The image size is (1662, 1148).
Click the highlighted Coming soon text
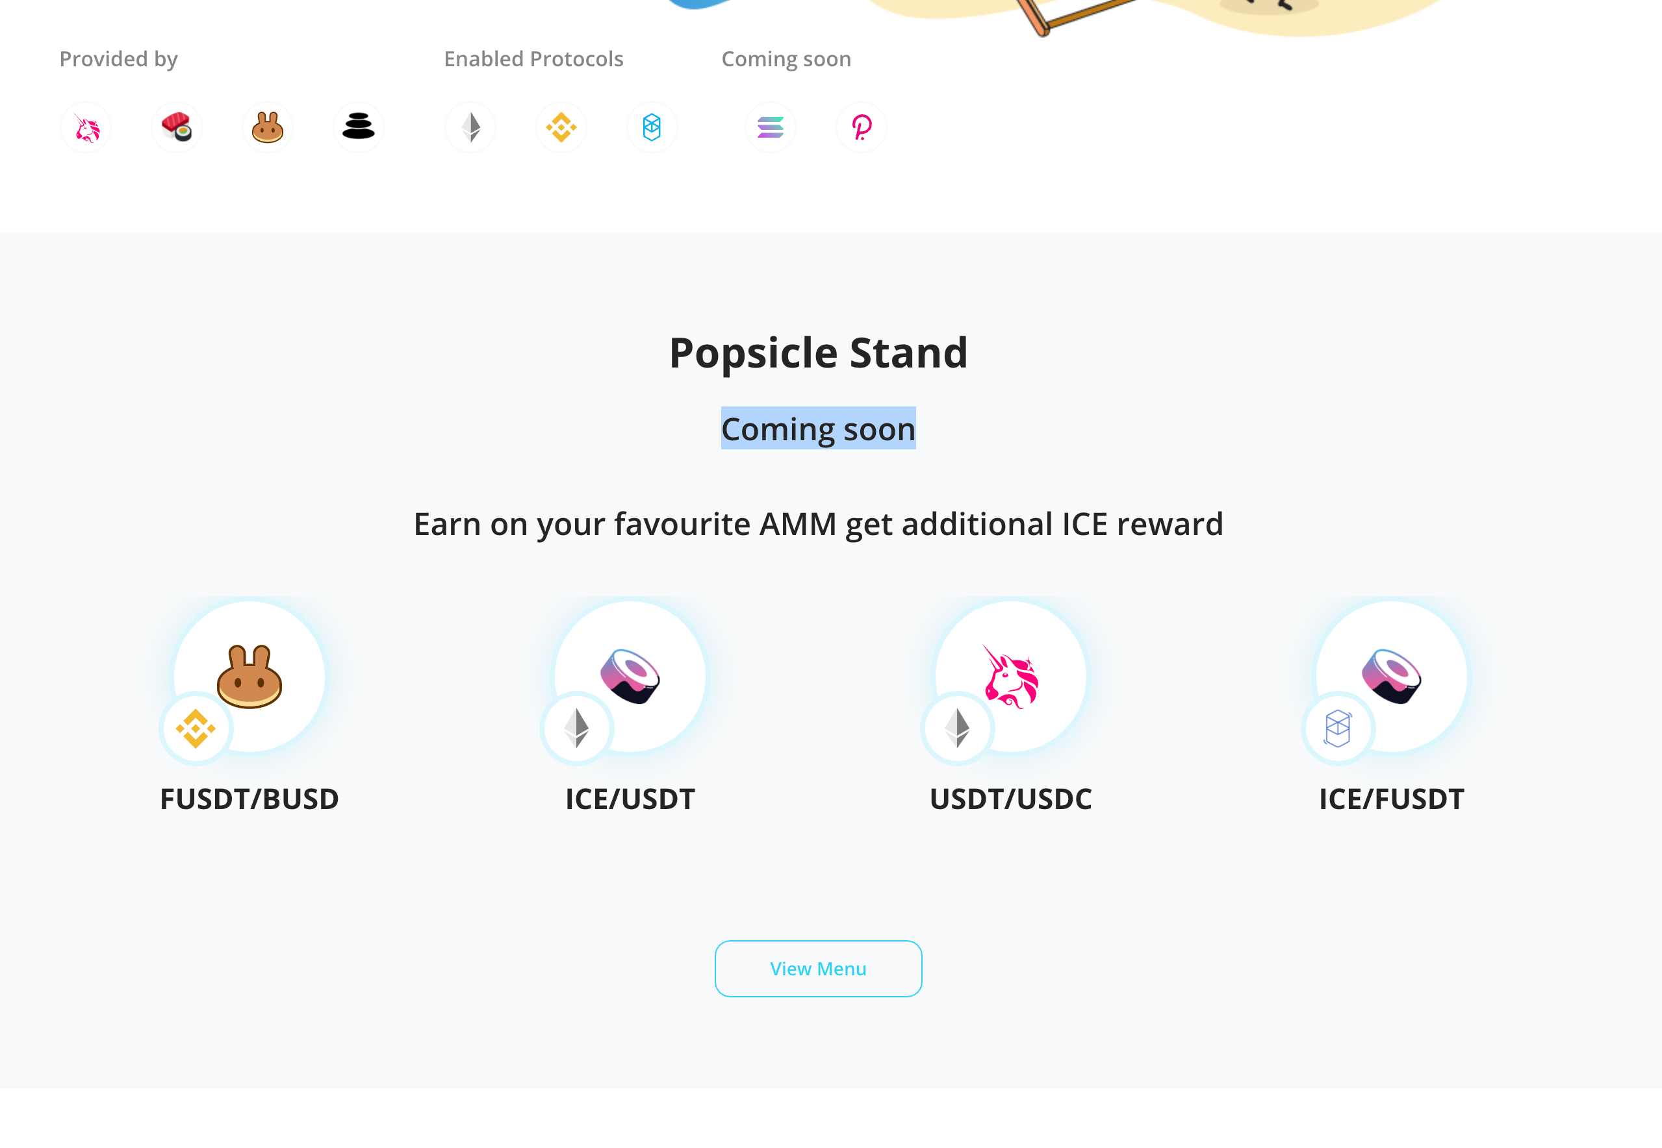pos(818,429)
